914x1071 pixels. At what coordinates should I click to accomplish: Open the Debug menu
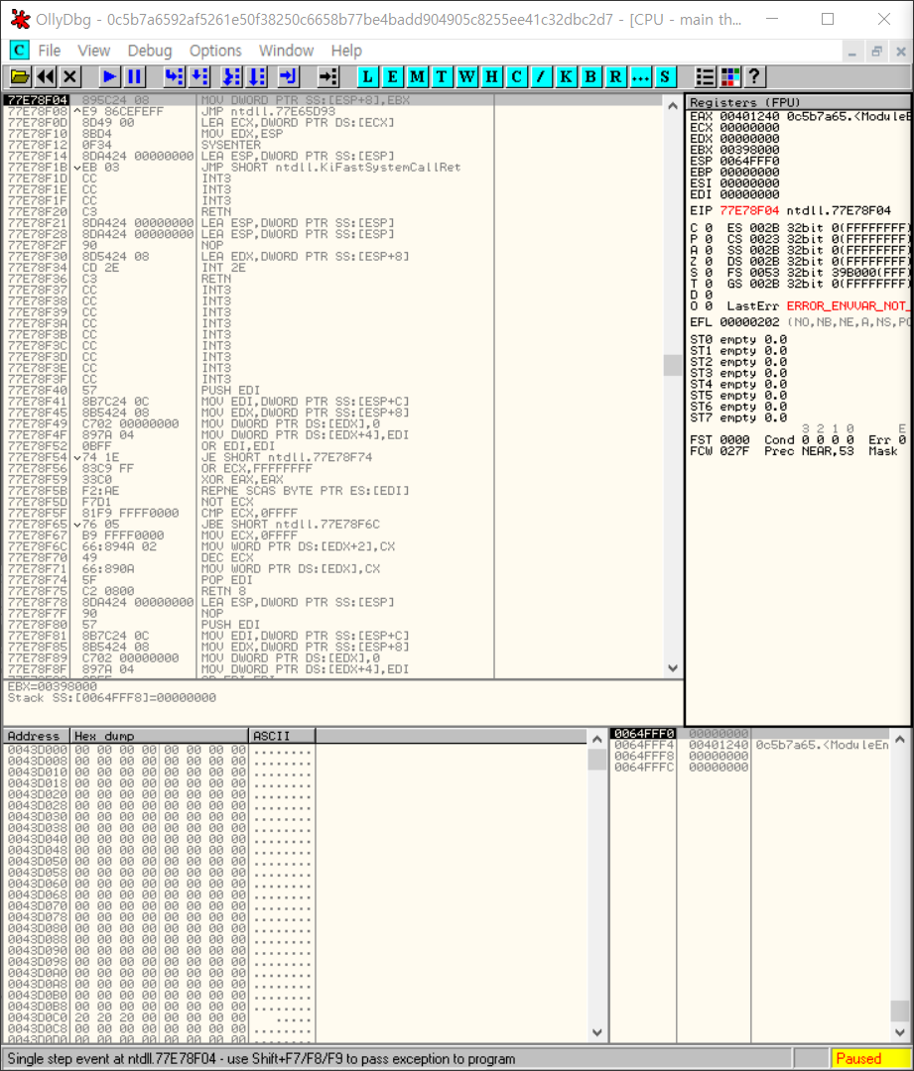[x=150, y=51]
